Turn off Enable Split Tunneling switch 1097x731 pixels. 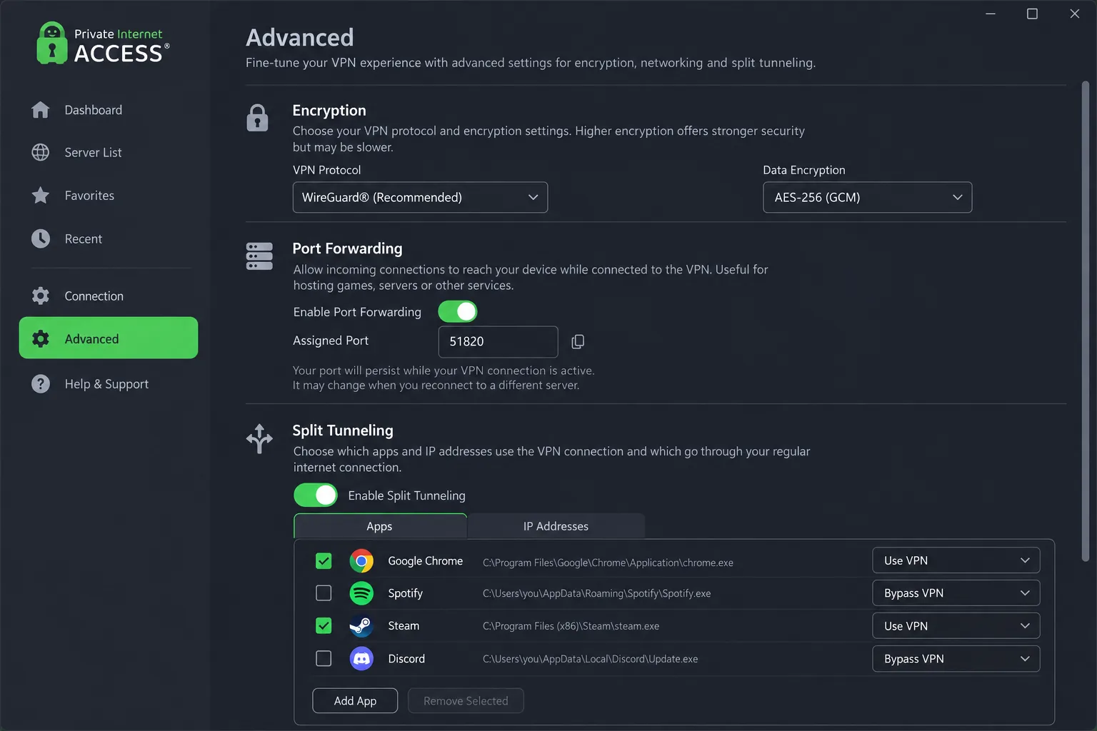(316, 495)
